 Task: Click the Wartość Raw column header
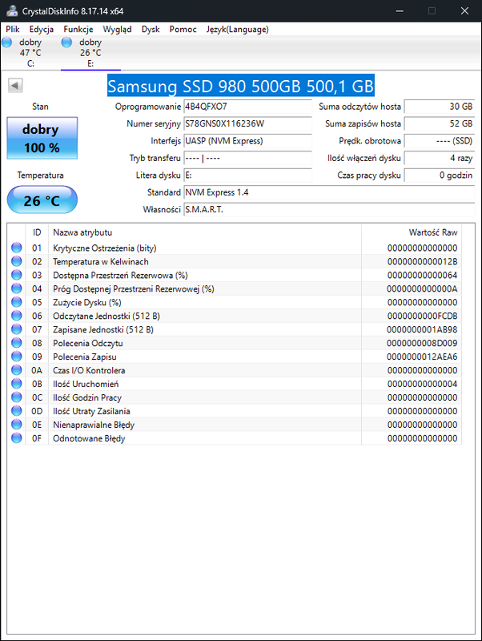pos(412,232)
